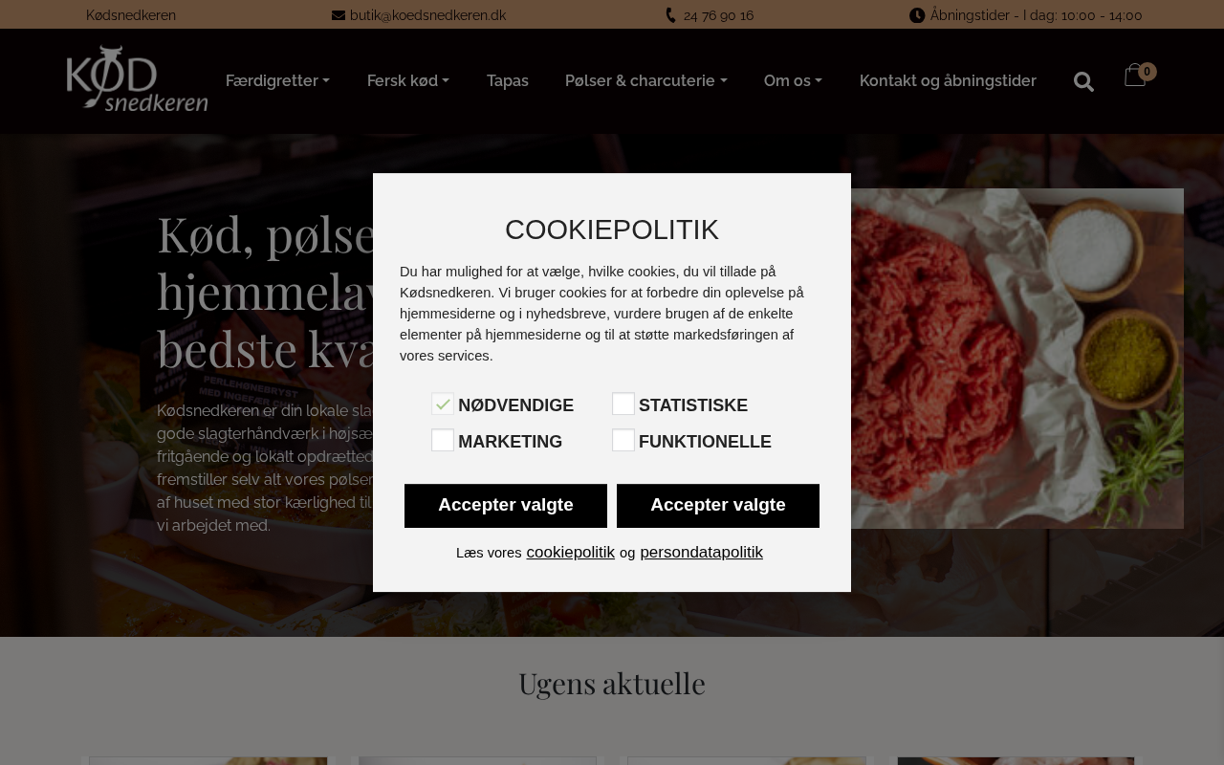1224x765 pixels.
Task: Click the clock opening hours icon
Action: pos(917,15)
